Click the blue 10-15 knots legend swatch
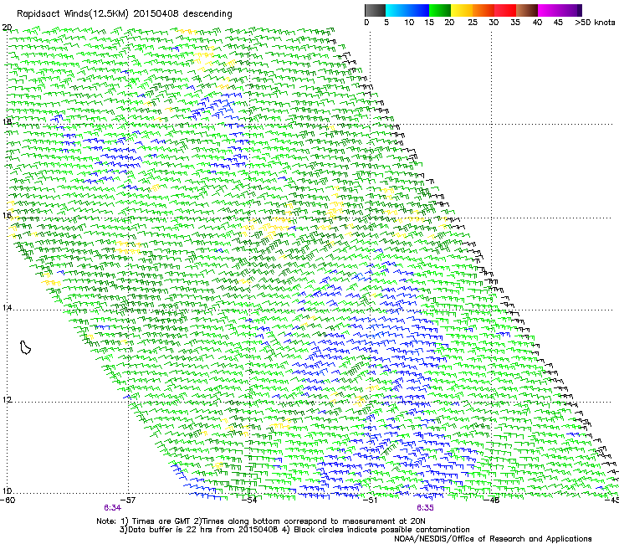 pyautogui.click(x=418, y=10)
